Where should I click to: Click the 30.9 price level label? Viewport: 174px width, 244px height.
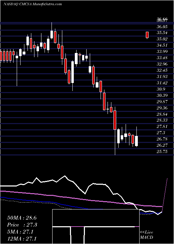point(161,89)
